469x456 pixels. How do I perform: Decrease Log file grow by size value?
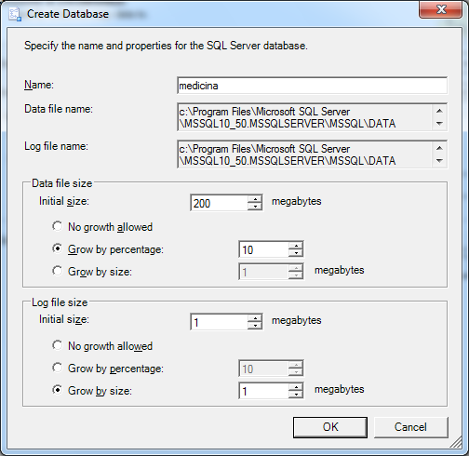[296, 395]
